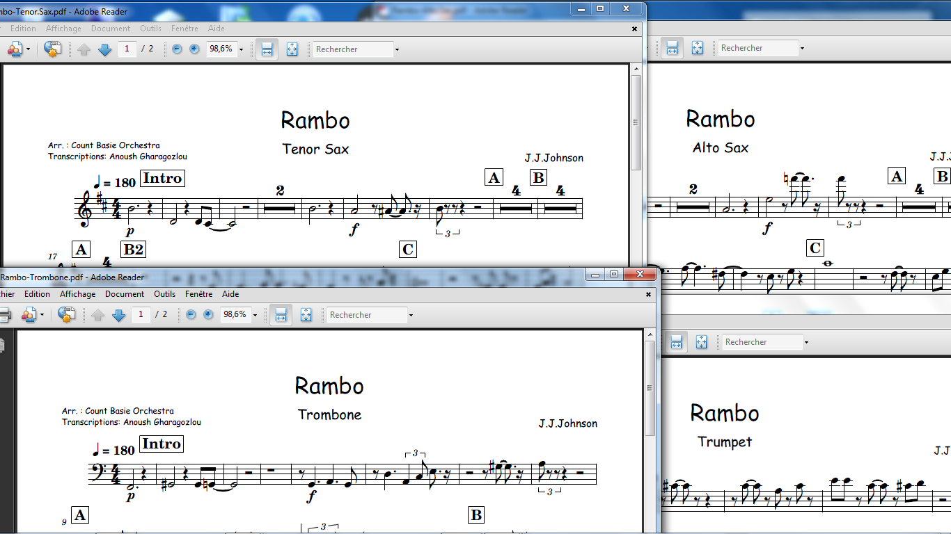
Task: Expand zoom level dropdown in Trombone window
Action: click(255, 315)
